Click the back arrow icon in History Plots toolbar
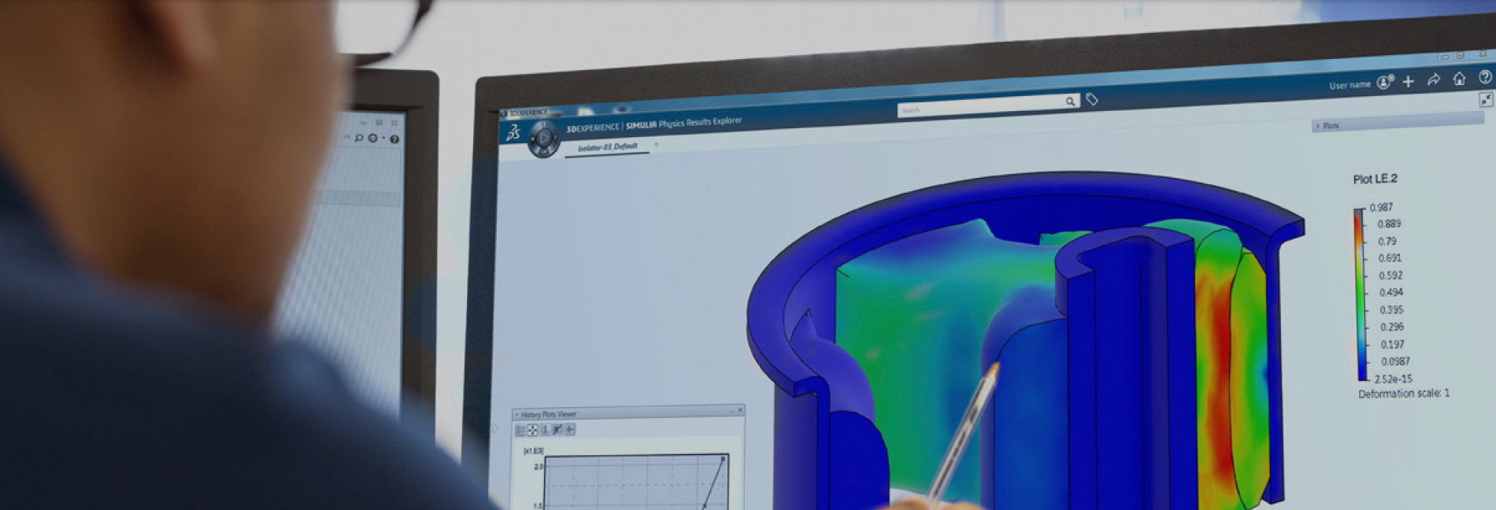Screen dimensions: 1496x510 (570, 430)
